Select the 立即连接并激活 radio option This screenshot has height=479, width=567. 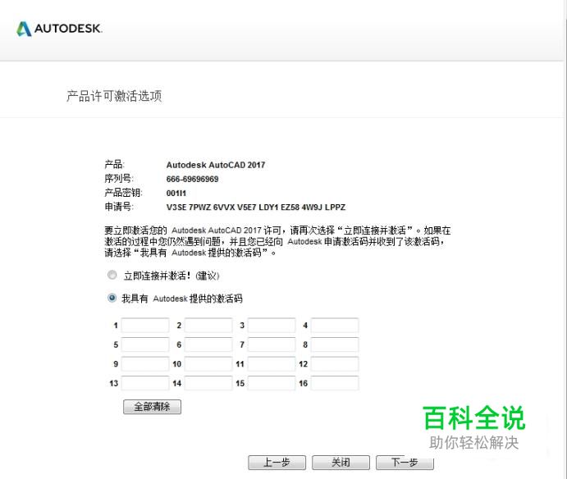pyautogui.click(x=112, y=275)
